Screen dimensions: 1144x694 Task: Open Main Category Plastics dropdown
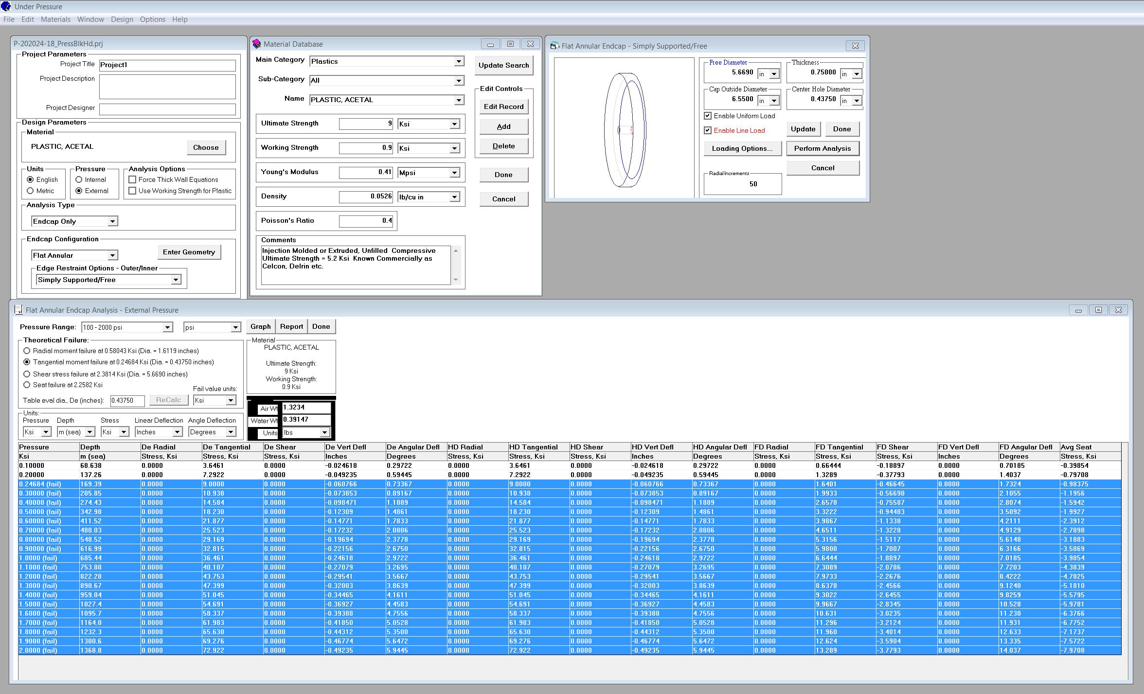click(x=459, y=61)
